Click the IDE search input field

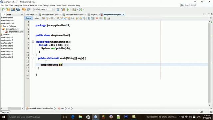click(198, 5)
